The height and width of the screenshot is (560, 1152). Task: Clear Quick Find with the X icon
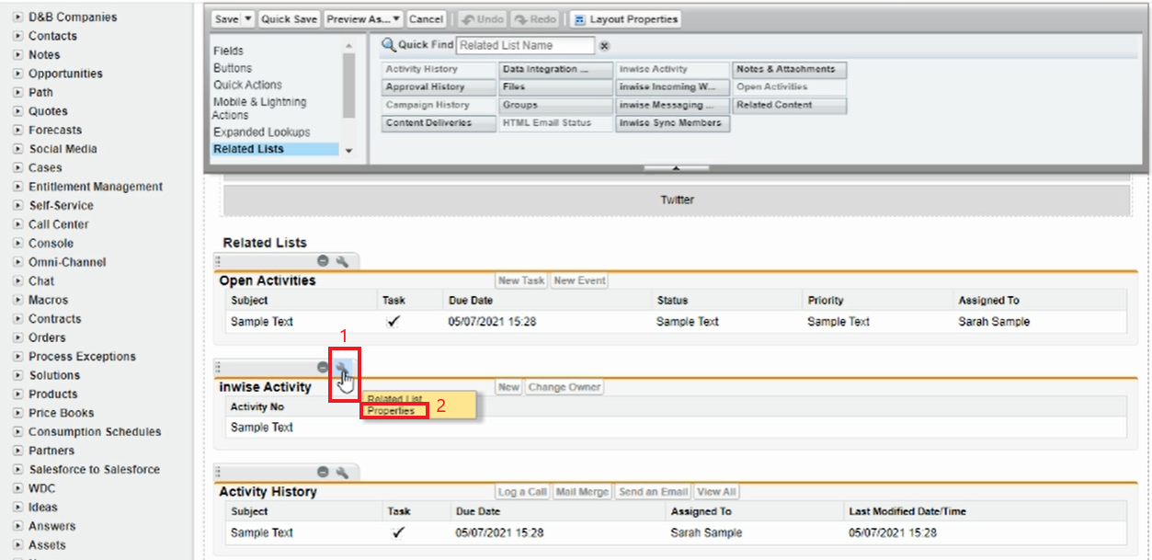pyautogui.click(x=604, y=46)
